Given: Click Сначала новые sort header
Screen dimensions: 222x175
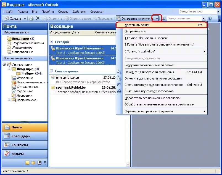Looking at the screenshot, I should (105, 32).
